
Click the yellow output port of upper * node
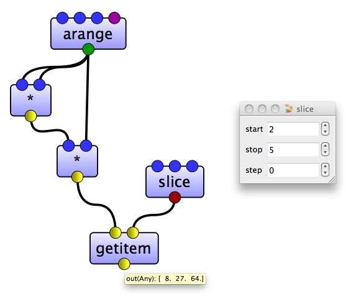click(x=30, y=116)
